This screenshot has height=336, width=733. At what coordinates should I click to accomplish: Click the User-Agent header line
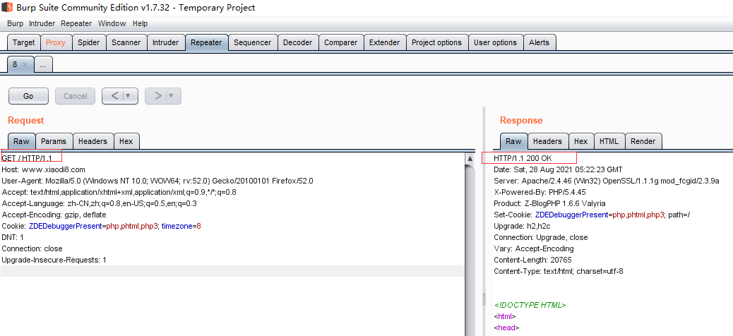157,181
